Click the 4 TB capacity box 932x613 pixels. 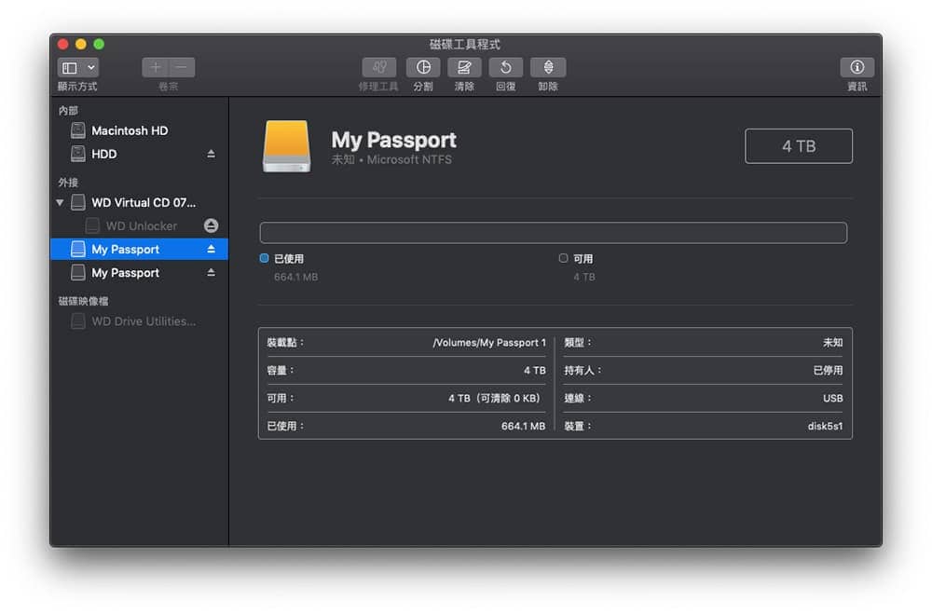[x=799, y=146]
